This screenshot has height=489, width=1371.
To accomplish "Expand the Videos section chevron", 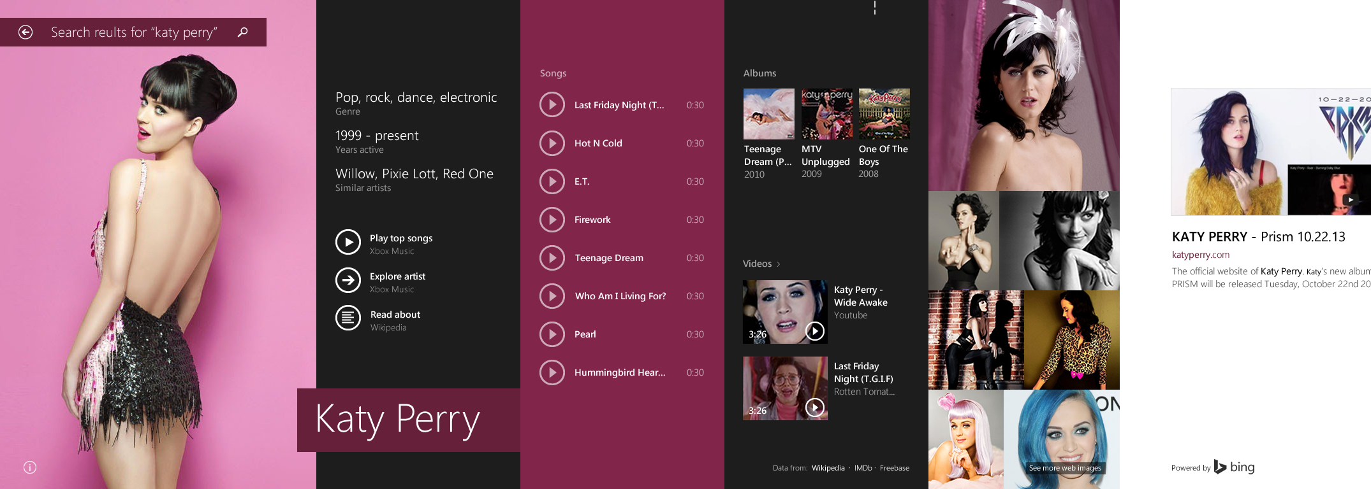I will tap(779, 264).
